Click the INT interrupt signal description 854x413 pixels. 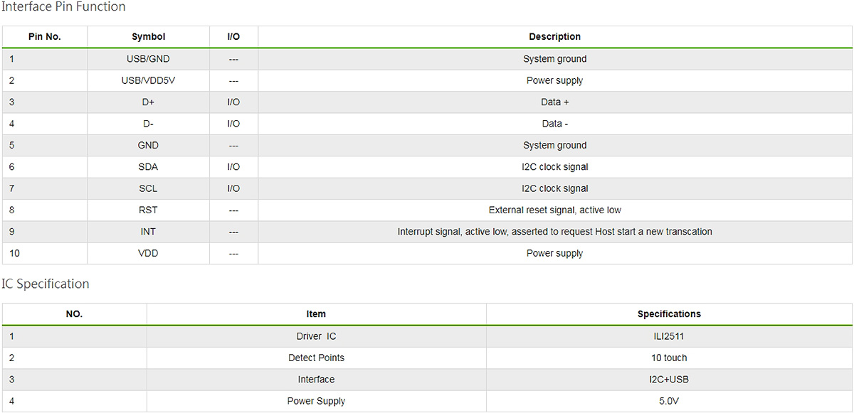554,232
